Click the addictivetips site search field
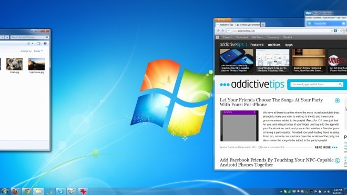The height and width of the screenshot is (195, 347). pyautogui.click(x=314, y=84)
